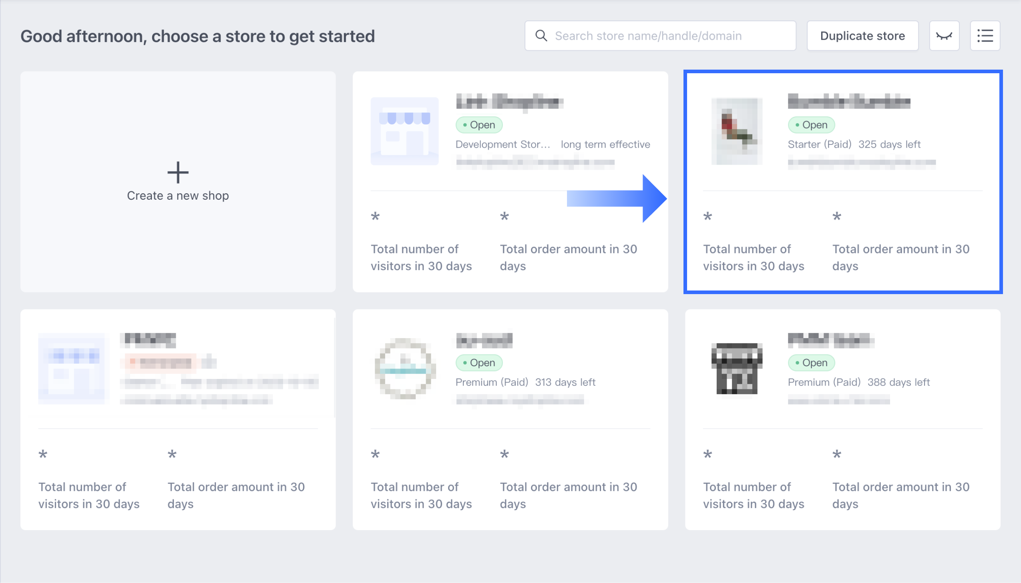Click the search magnifier icon
This screenshot has height=583, width=1021.
click(x=541, y=36)
